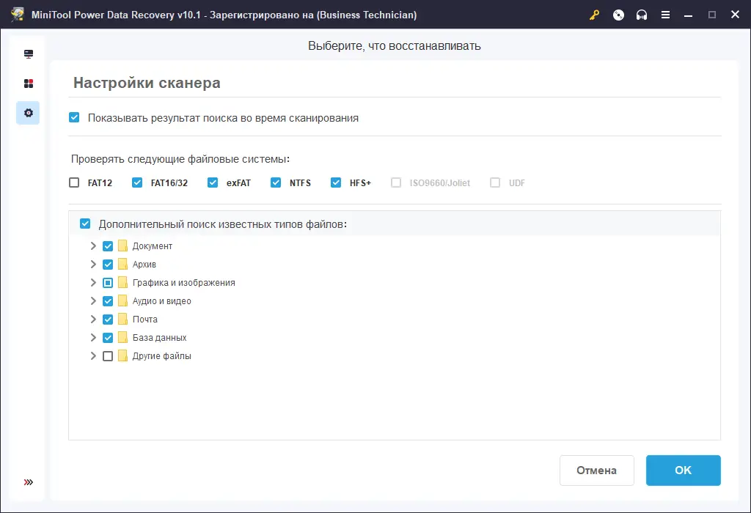The height and width of the screenshot is (513, 751).
Task: Toggle the Графика и изображения checkbox
Action: point(108,283)
